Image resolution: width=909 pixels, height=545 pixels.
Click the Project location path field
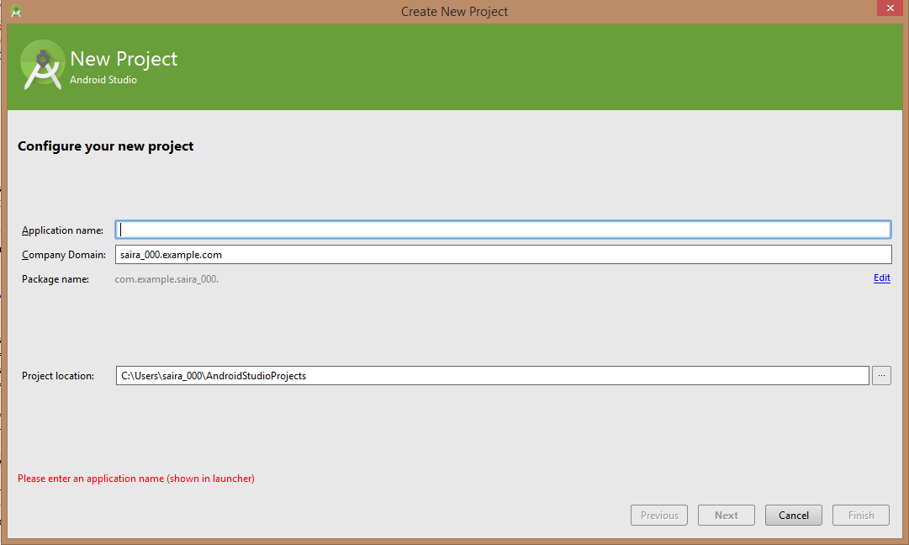[x=492, y=375]
